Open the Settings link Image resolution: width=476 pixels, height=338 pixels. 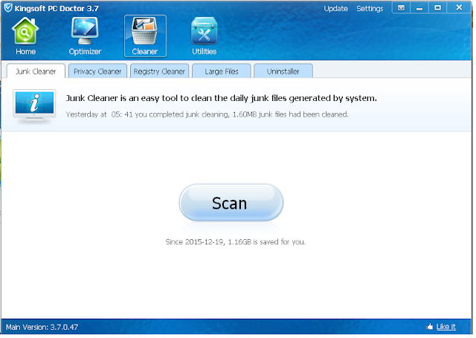coord(370,8)
